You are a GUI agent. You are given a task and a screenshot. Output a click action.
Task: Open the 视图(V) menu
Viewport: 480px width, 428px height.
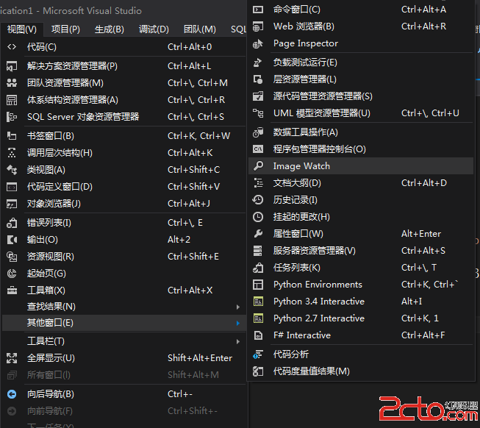[22, 29]
